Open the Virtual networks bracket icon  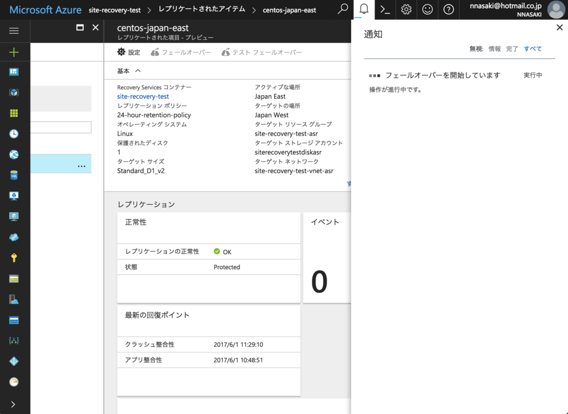pos(14,341)
